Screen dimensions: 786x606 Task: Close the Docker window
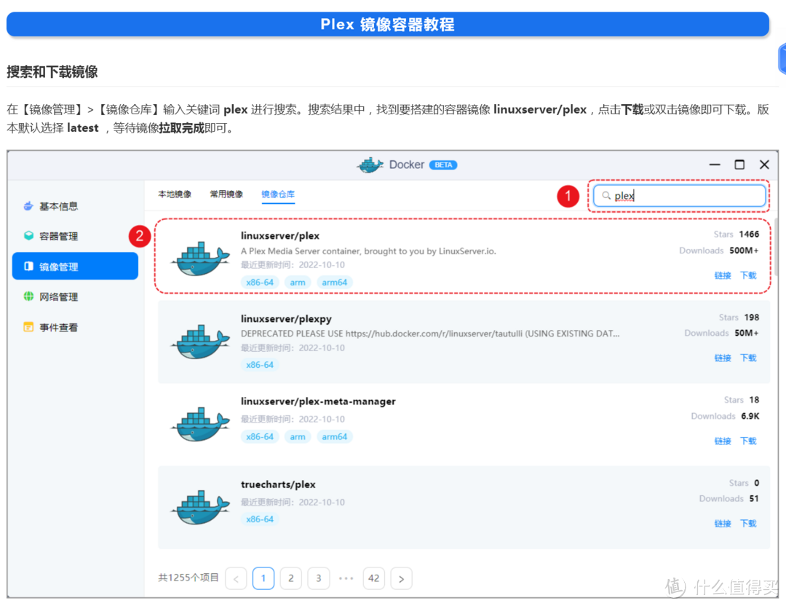764,165
